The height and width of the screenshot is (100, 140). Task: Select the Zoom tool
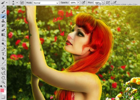[3, 82]
